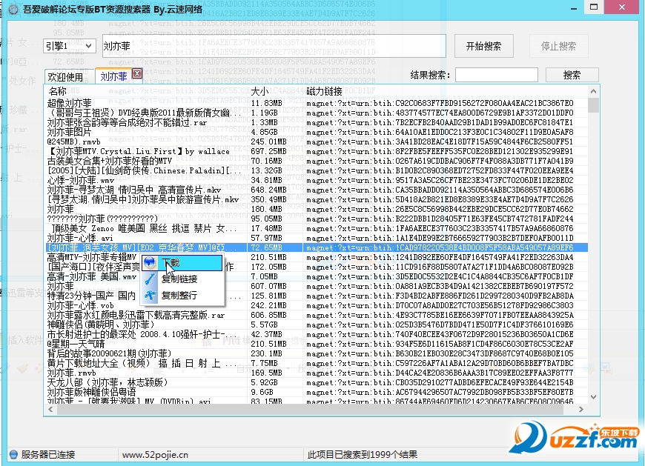Image resolution: width=645 pixels, height=466 pixels.
Task: Click the 此项目已搜索到1999个结果 status text
Action: click(363, 454)
